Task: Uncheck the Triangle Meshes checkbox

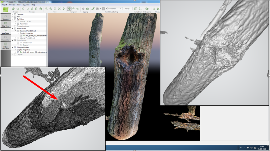Action: pos(15,47)
